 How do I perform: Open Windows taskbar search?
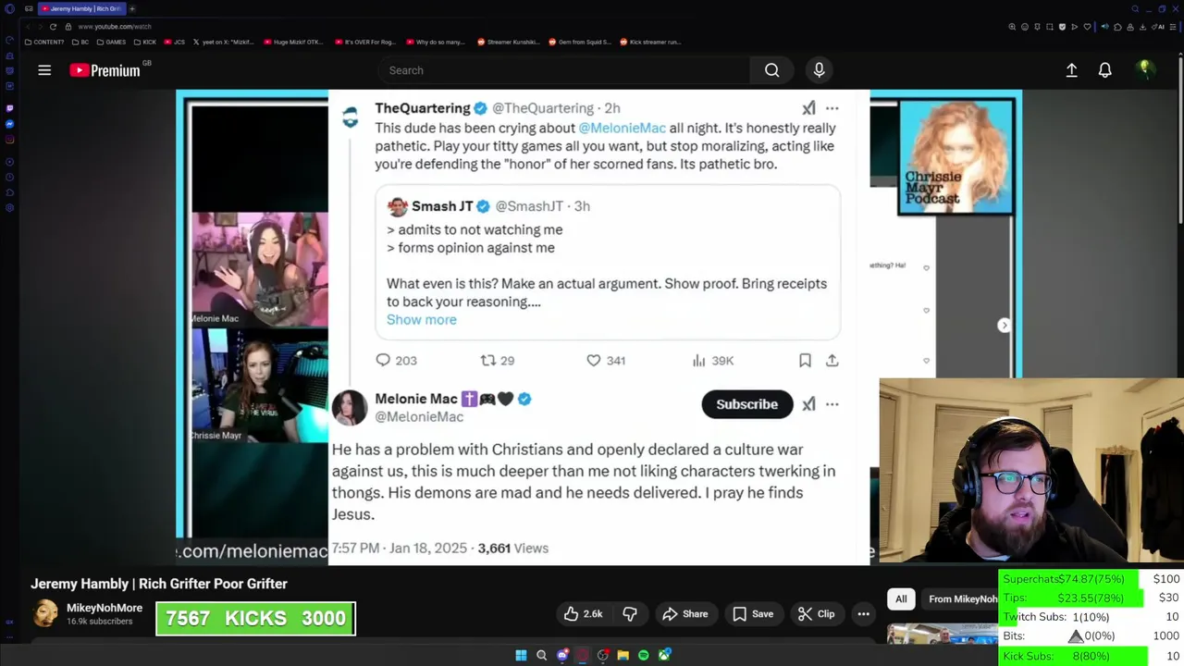point(542,655)
